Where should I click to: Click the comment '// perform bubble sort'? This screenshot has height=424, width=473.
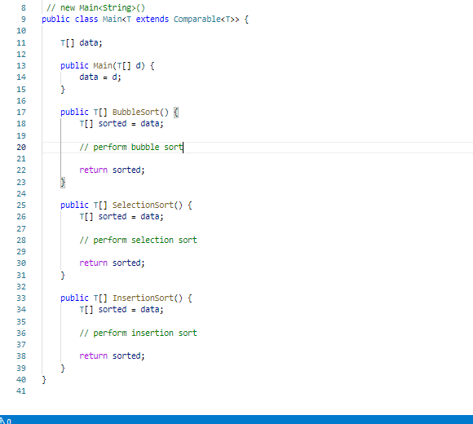[x=131, y=147]
